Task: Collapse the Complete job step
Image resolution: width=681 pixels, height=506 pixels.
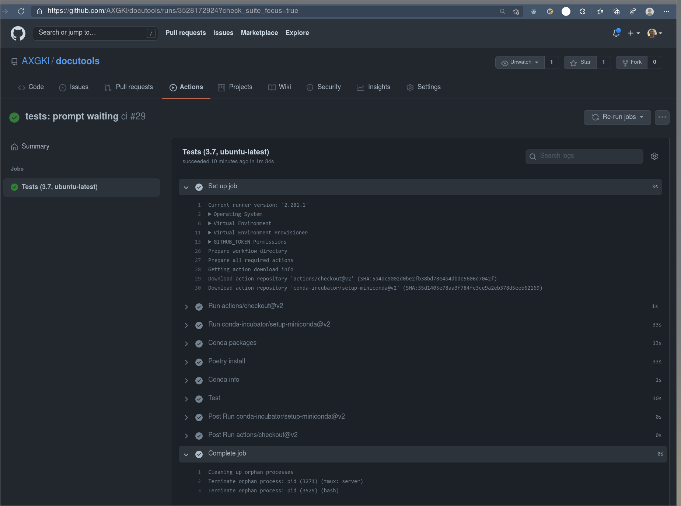Action: pos(186,454)
